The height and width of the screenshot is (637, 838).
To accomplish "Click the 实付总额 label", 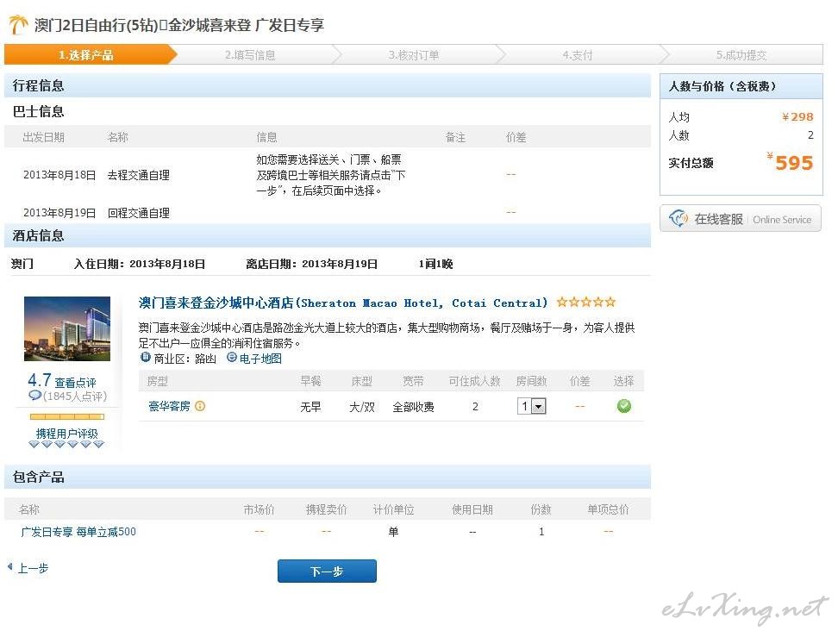I will (x=691, y=163).
